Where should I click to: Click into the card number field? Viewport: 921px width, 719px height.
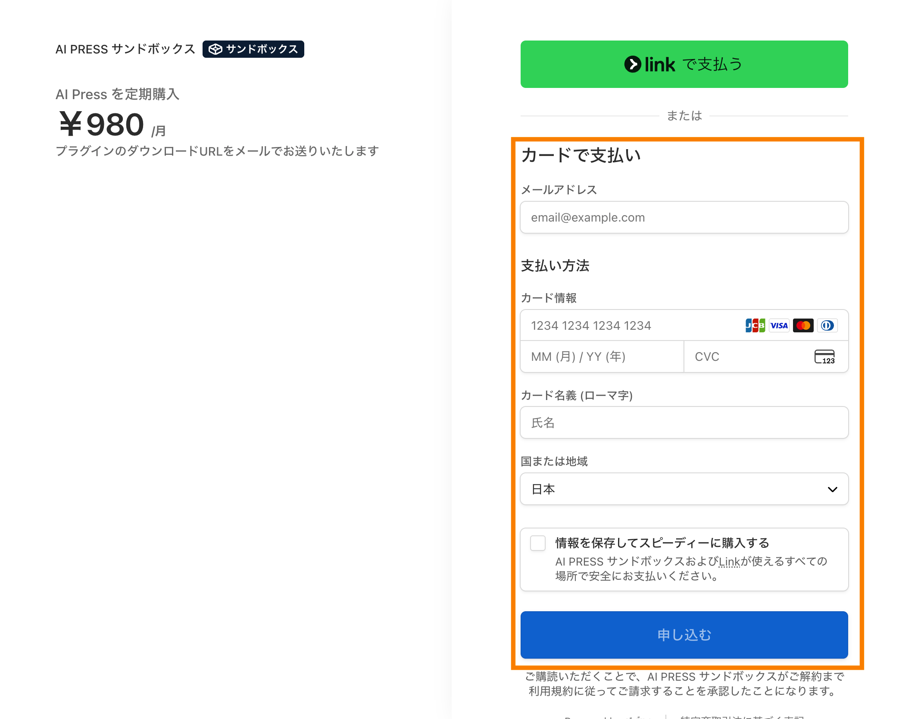[x=629, y=325]
